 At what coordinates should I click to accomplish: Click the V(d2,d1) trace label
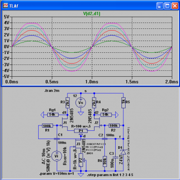[92, 14]
